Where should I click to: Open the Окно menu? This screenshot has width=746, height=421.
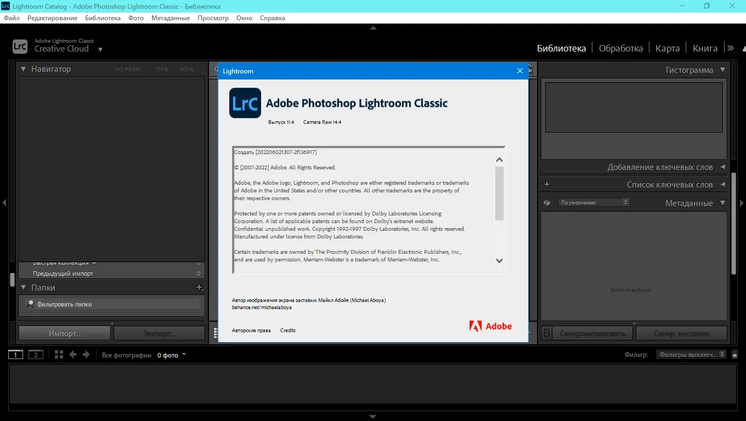[x=244, y=18]
